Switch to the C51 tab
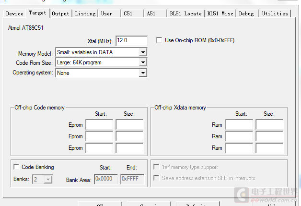 click(x=132, y=13)
